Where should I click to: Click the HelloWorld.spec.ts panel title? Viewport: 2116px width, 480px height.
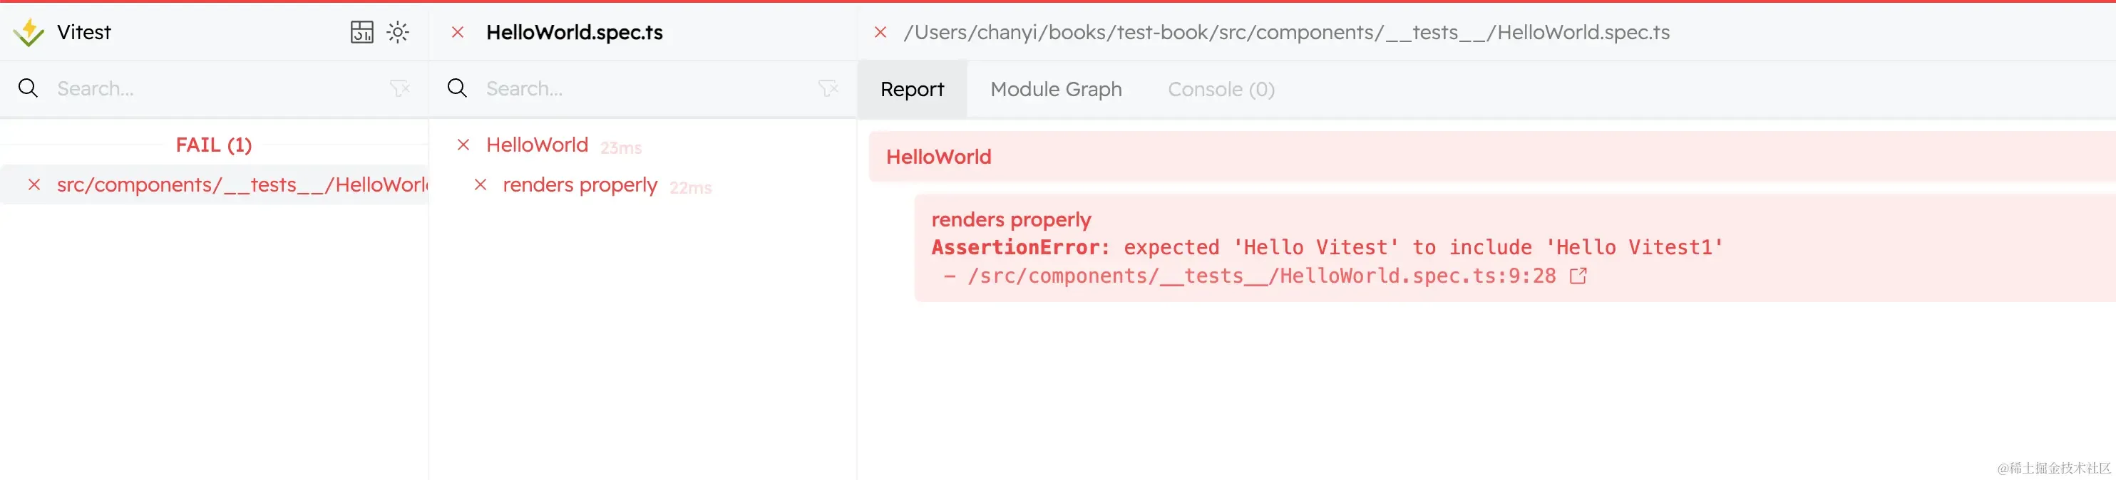pos(574,32)
